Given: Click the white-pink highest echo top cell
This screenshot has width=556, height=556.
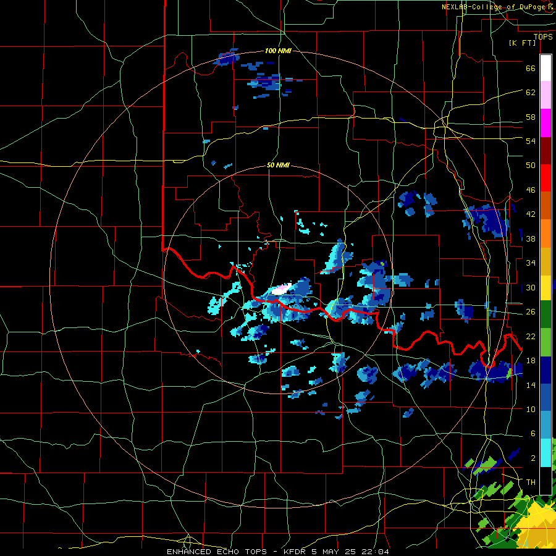Looking at the screenshot, I should coord(282,289).
